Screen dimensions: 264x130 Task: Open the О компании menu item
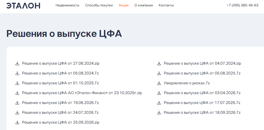[144, 5]
